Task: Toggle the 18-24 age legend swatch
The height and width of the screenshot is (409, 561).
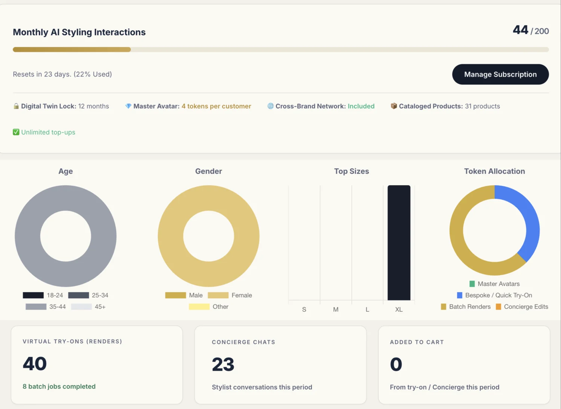Action: 33,295
